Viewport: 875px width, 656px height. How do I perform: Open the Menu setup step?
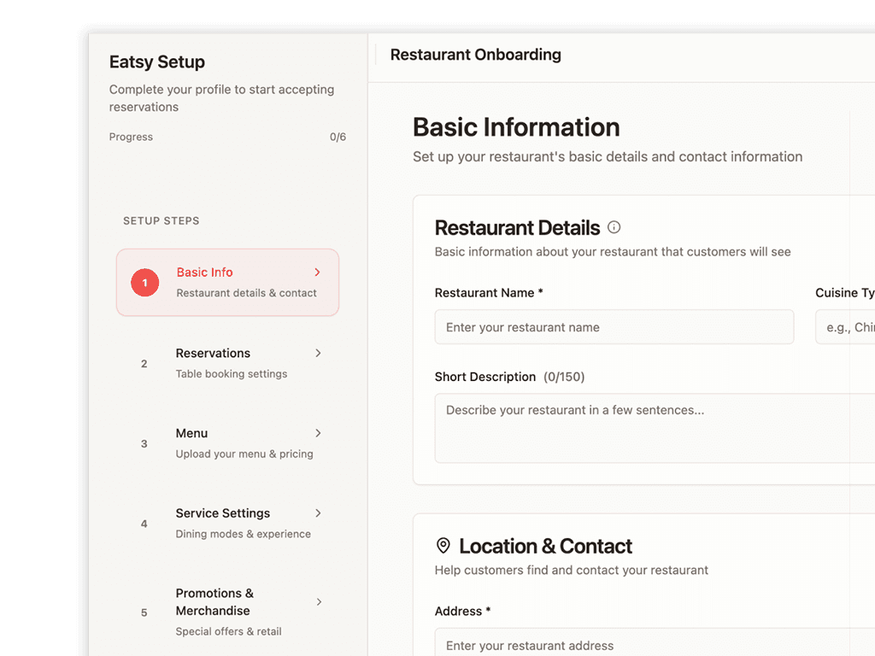coord(227,443)
